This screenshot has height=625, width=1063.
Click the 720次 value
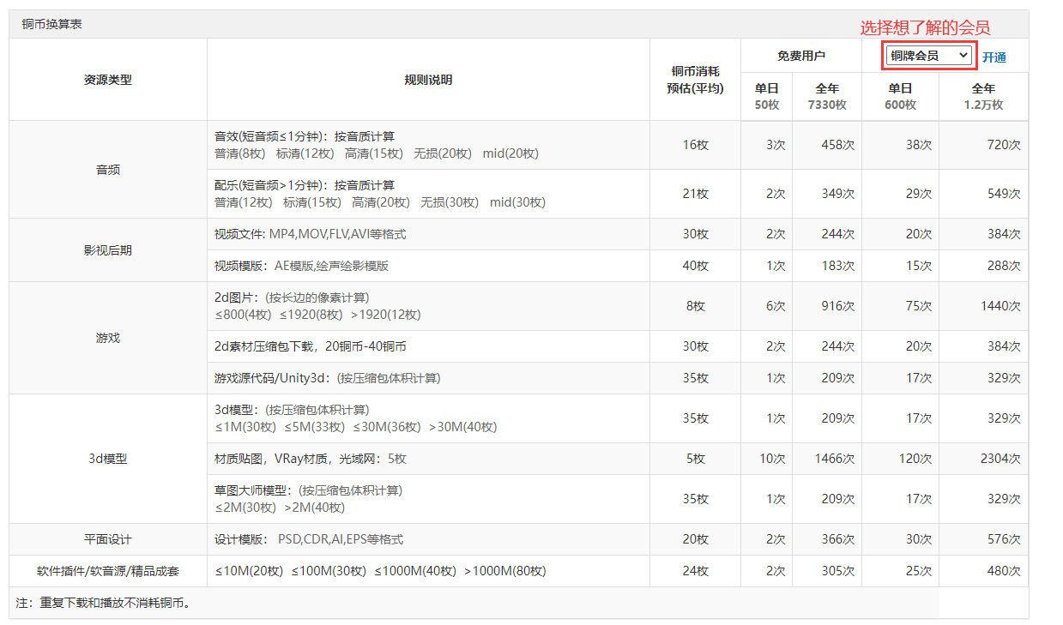click(1004, 145)
